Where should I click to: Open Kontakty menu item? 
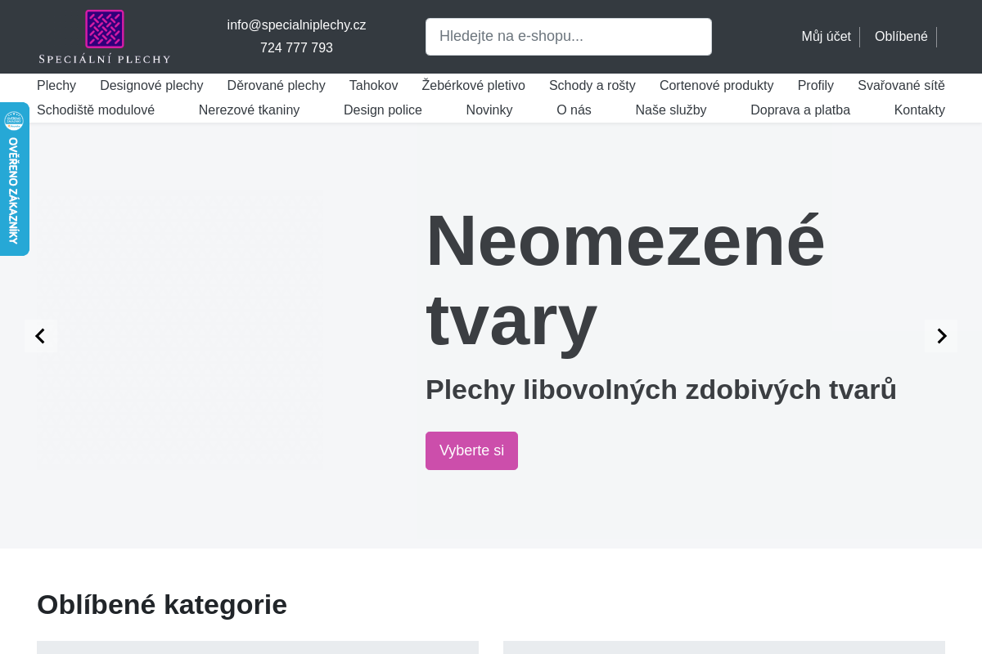point(919,110)
